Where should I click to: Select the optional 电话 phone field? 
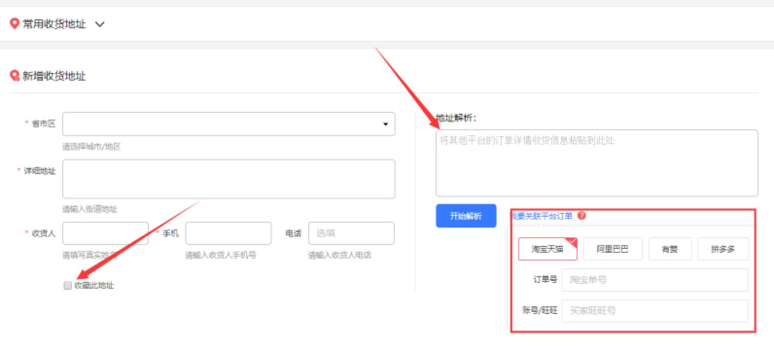[351, 233]
